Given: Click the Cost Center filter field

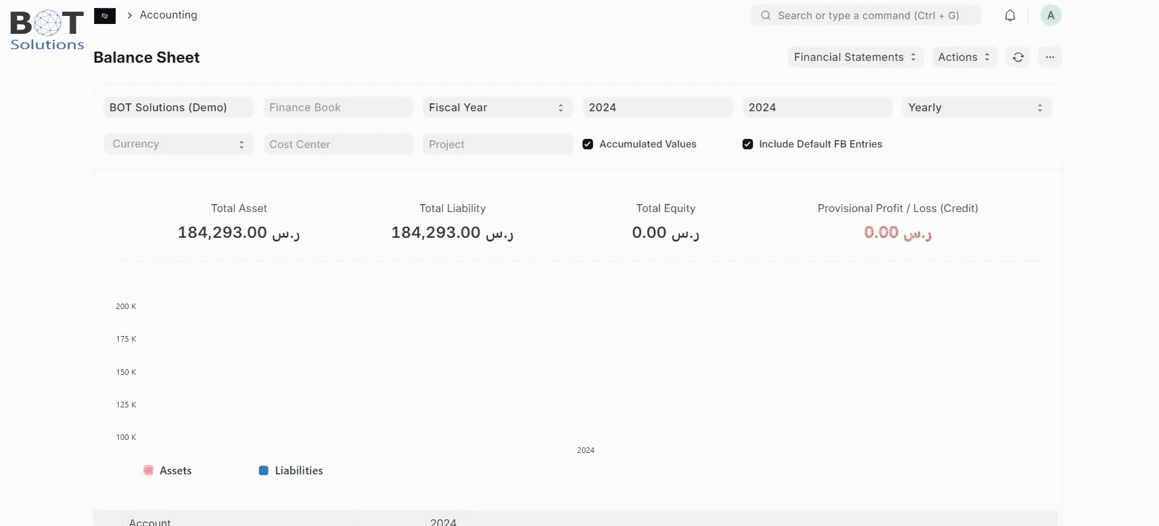Looking at the screenshot, I should point(338,144).
